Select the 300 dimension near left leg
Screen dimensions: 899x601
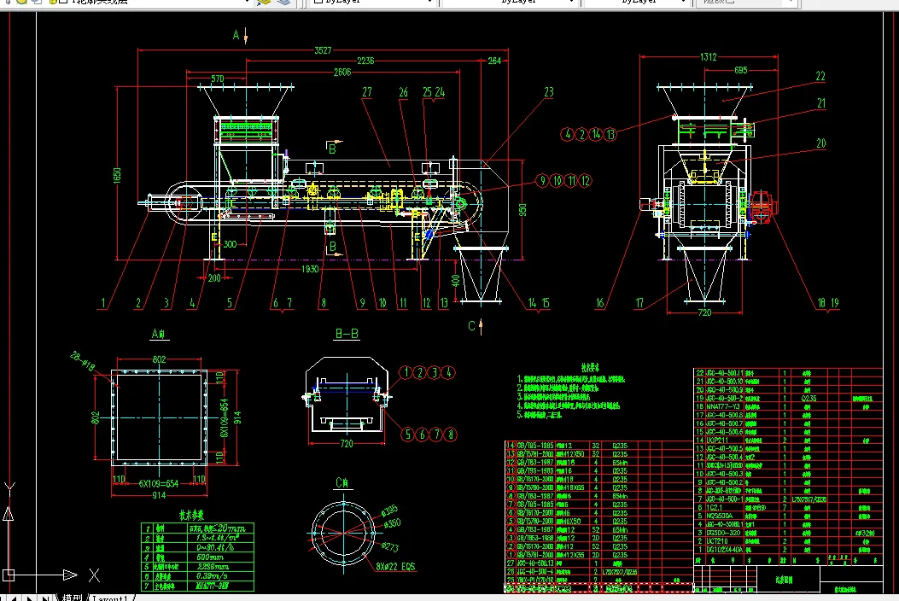click(230, 244)
